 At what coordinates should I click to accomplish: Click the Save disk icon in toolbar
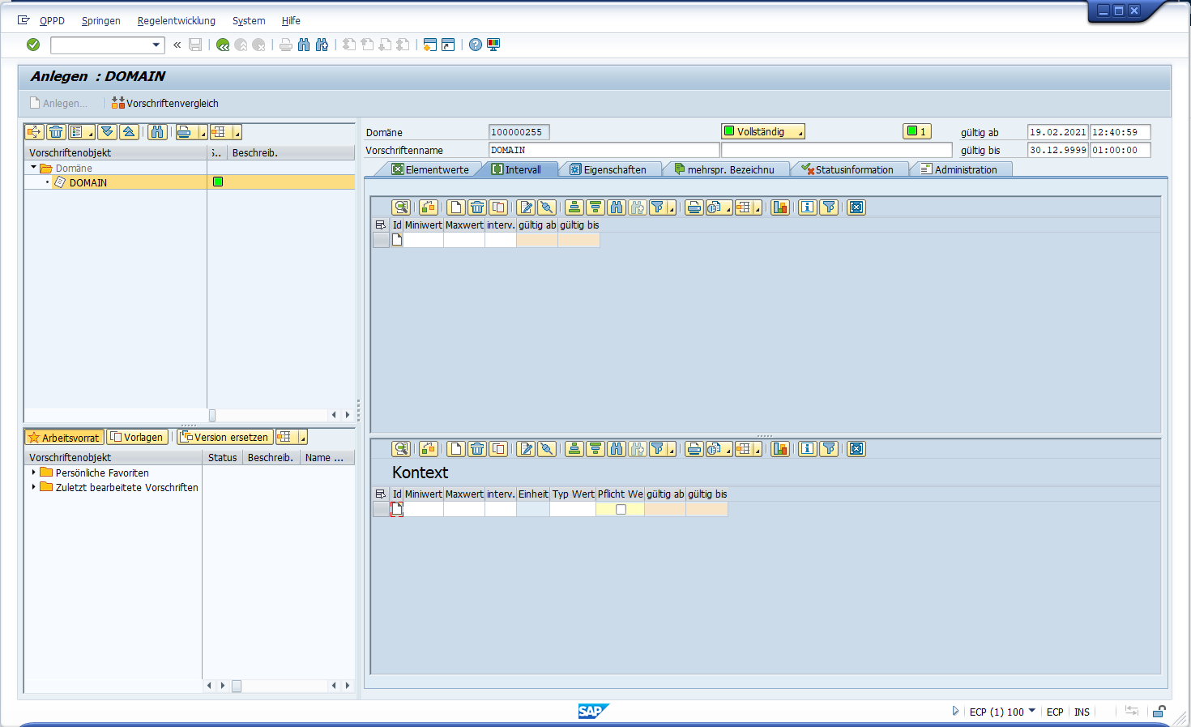coord(195,45)
